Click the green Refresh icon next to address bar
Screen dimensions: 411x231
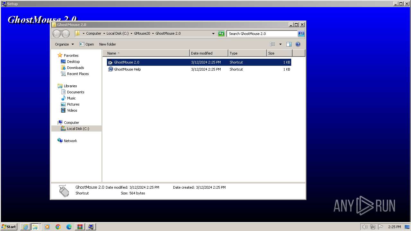[x=221, y=34]
